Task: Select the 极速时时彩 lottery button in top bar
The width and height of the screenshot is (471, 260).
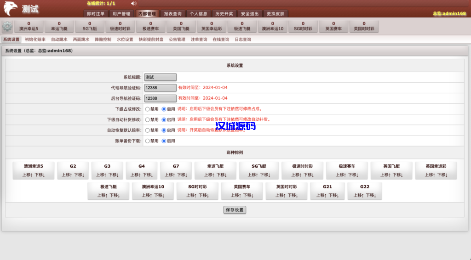Action: [x=120, y=26]
